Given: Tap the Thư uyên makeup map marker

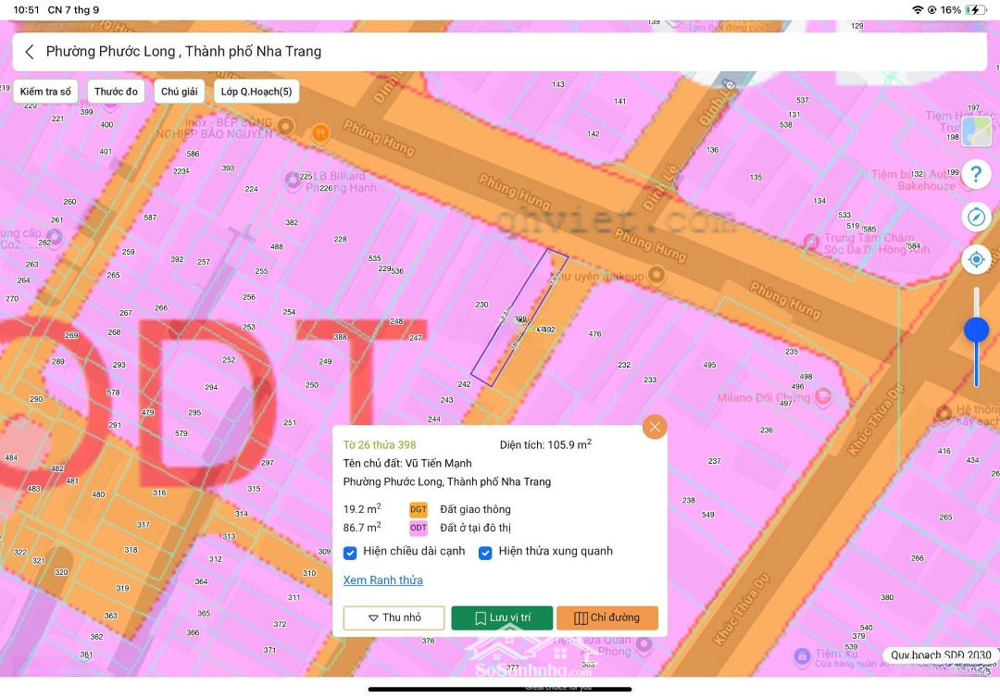Looking at the screenshot, I should 656,275.
